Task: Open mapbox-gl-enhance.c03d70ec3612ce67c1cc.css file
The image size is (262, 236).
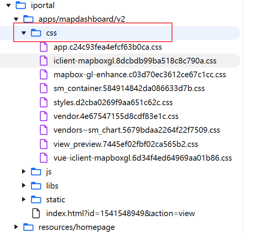Action: [x=140, y=75]
